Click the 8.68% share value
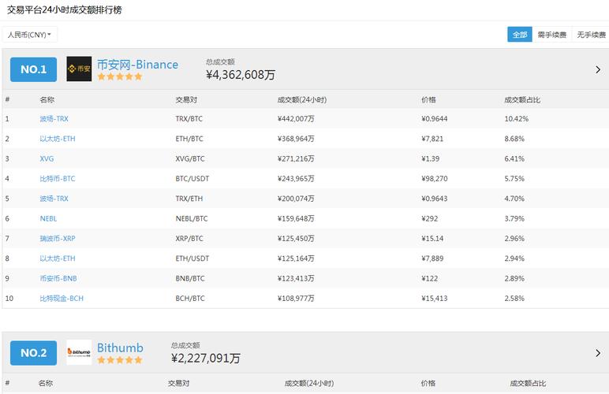Image resolution: width=609 pixels, height=394 pixels. [514, 139]
